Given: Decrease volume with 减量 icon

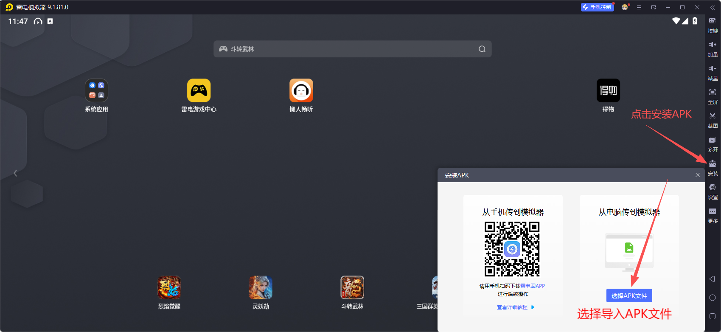Looking at the screenshot, I should pyautogui.click(x=713, y=72).
